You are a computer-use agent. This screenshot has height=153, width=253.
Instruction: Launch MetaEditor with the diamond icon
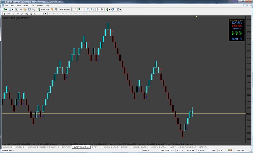pos(52,10)
